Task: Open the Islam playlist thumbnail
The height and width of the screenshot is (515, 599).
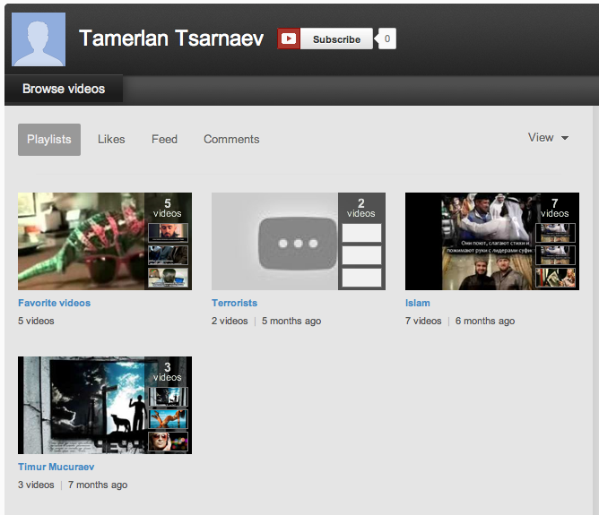Action: [x=492, y=241]
